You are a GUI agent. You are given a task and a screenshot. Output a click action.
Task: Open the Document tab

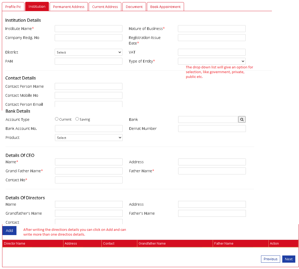click(x=134, y=7)
